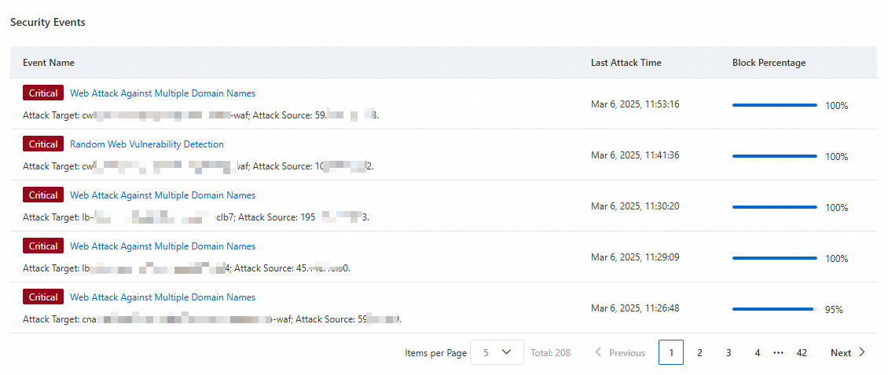The height and width of the screenshot is (375, 888).
Task: Click the 95% block percentage bar
Action: click(774, 309)
